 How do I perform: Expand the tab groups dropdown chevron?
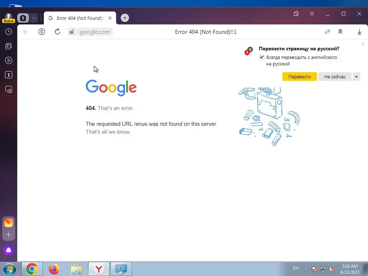pos(33,18)
